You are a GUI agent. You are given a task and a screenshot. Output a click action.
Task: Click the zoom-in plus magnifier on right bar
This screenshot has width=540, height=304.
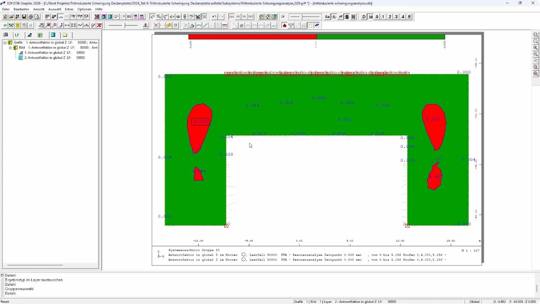(x=536, y=48)
